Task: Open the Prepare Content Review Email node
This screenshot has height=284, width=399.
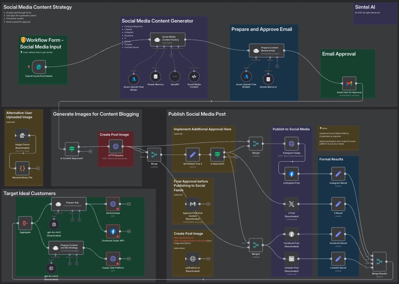Action: [x=266, y=50]
